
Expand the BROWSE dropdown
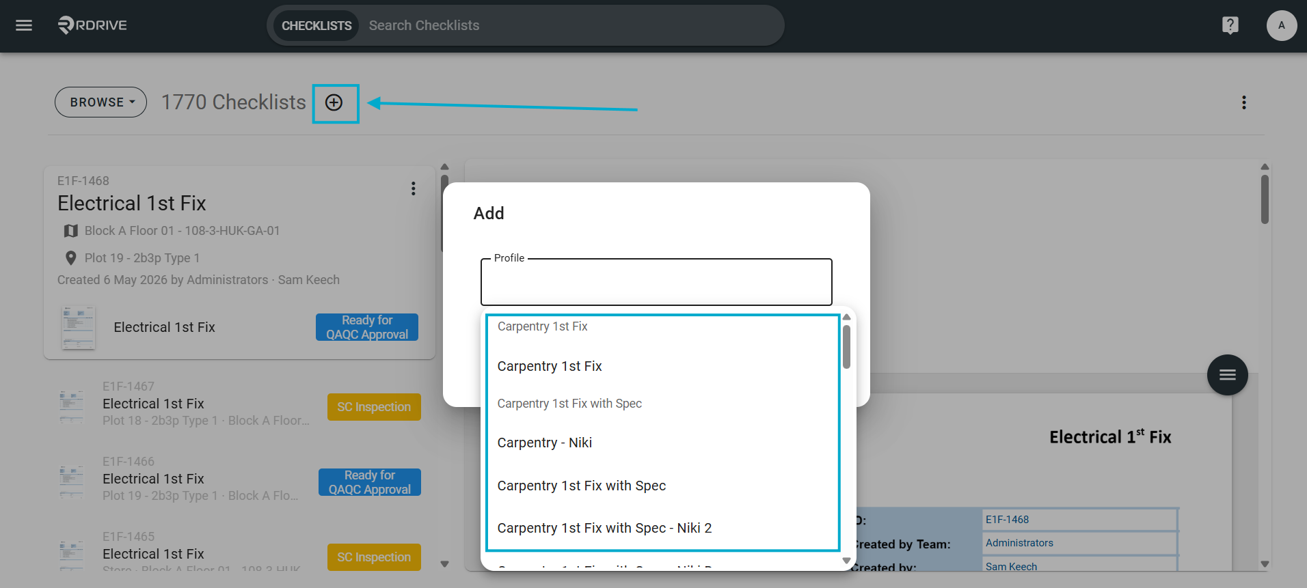point(101,102)
